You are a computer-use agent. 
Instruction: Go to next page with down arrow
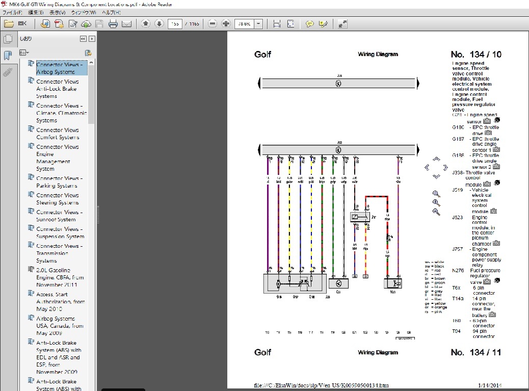pos(159,23)
